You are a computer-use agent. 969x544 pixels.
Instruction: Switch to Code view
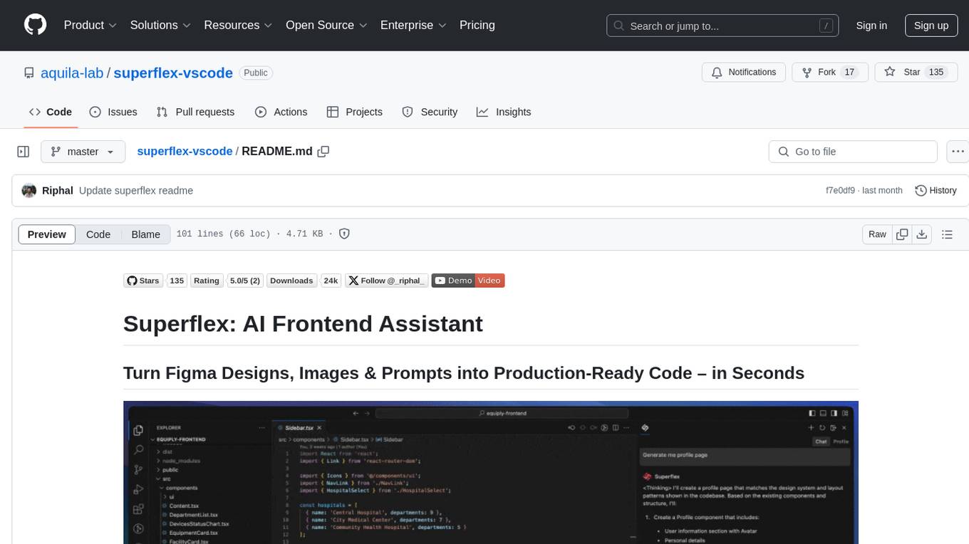98,234
